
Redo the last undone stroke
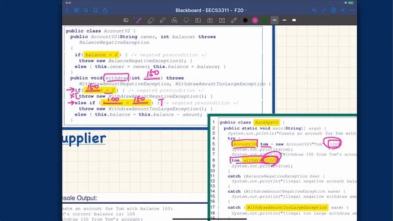point(324,10)
